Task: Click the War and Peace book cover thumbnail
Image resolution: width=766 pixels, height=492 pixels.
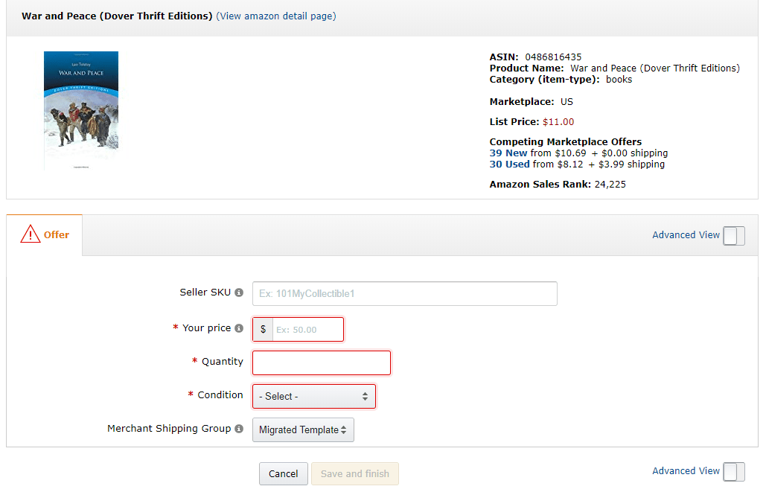Action: coord(80,109)
